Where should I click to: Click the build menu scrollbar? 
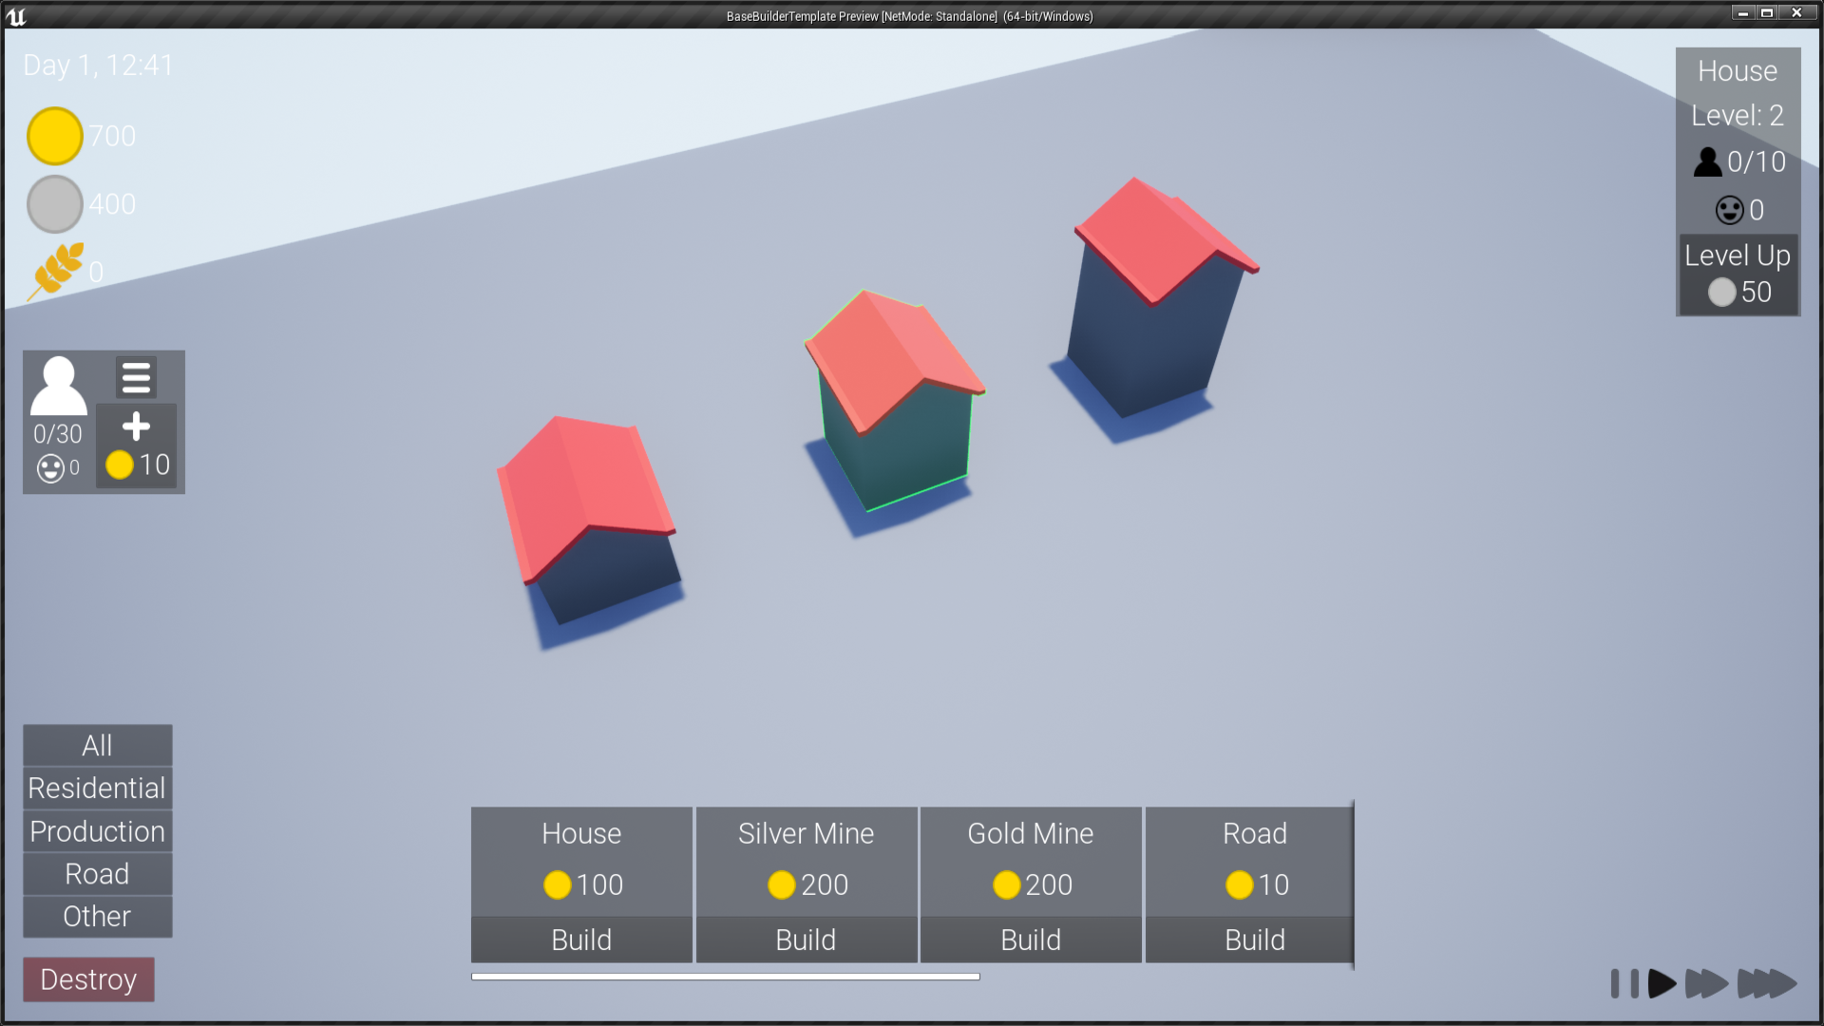click(725, 975)
